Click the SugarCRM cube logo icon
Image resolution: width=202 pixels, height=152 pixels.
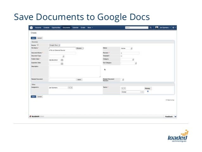[31, 28]
